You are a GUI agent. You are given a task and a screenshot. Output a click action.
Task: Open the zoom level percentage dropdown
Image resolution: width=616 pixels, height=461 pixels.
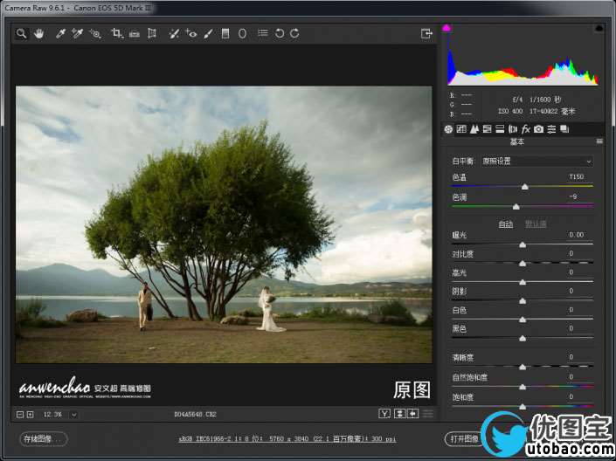(57, 414)
